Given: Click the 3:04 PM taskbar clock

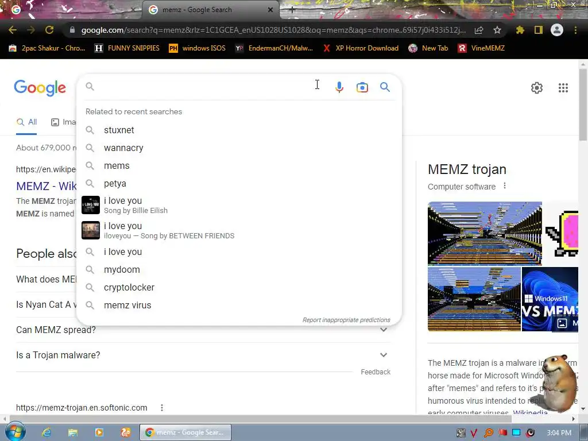Looking at the screenshot, I should (559, 433).
